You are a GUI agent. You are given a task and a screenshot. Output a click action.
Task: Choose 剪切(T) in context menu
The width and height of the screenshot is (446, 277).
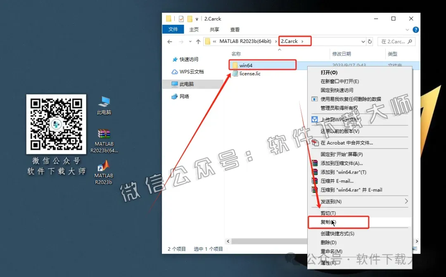(360, 213)
